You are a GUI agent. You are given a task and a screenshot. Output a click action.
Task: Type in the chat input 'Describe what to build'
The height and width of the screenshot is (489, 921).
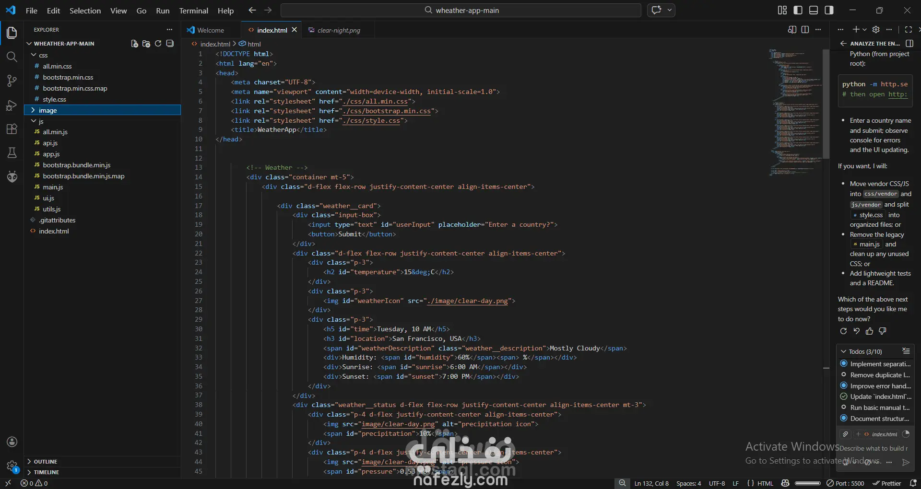[x=874, y=449]
